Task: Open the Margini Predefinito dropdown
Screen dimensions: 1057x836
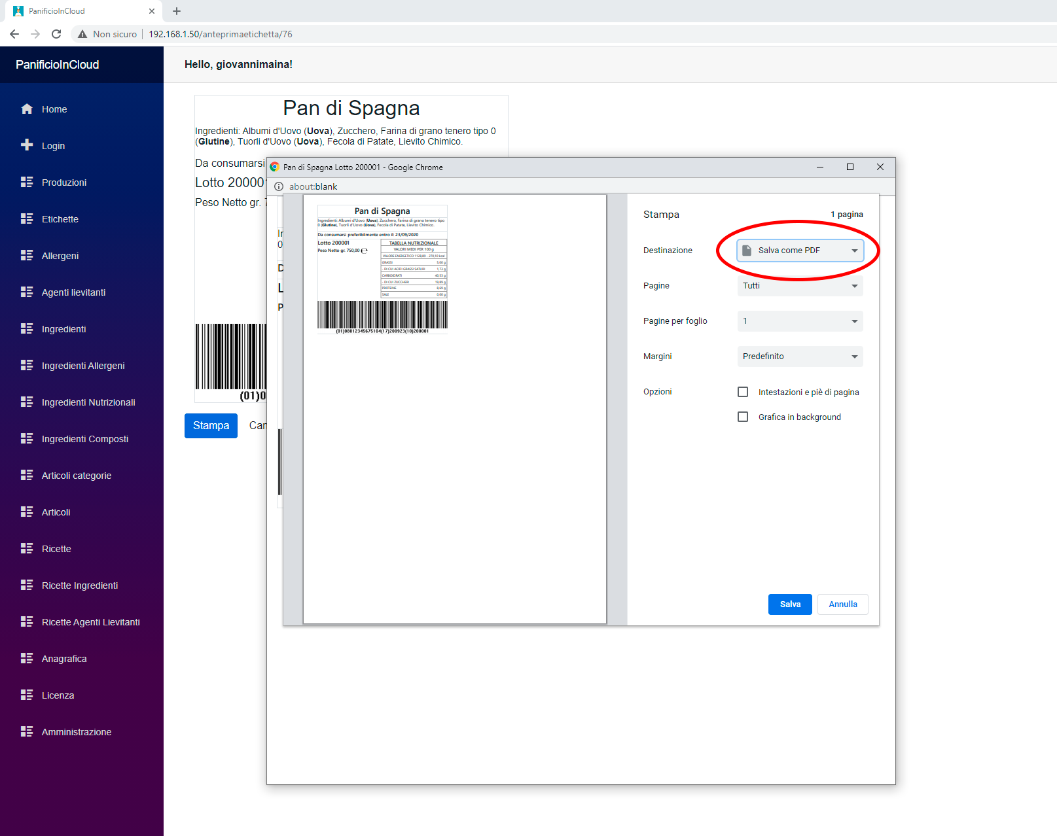Action: click(800, 357)
